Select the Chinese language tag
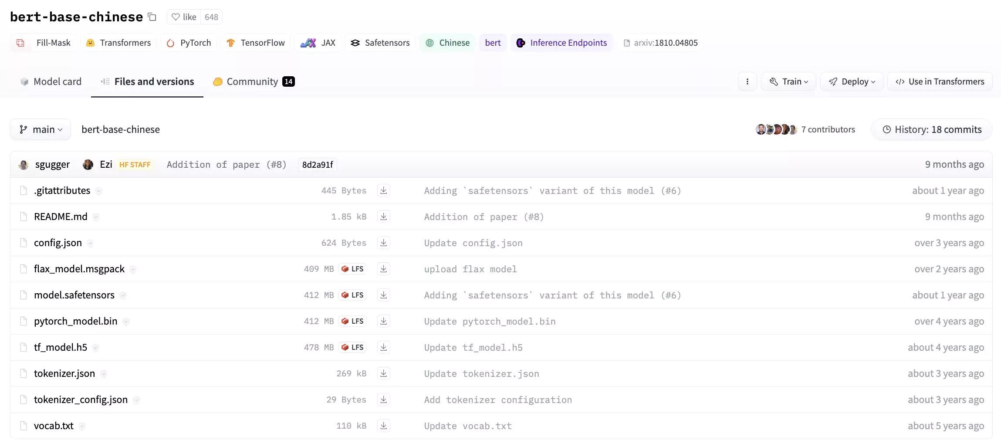 pos(447,43)
